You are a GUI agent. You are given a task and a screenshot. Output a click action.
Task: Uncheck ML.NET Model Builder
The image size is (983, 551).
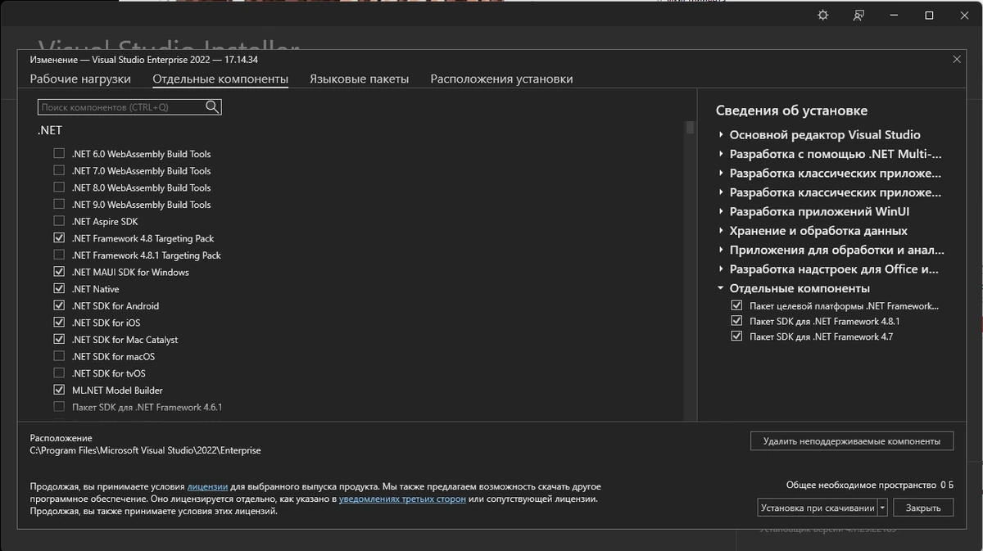tap(59, 391)
